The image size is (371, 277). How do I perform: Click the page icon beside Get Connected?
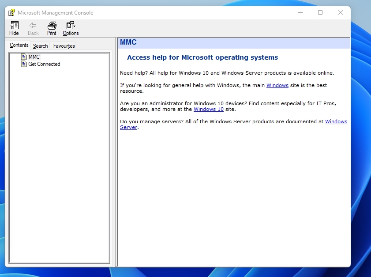pyautogui.click(x=24, y=64)
